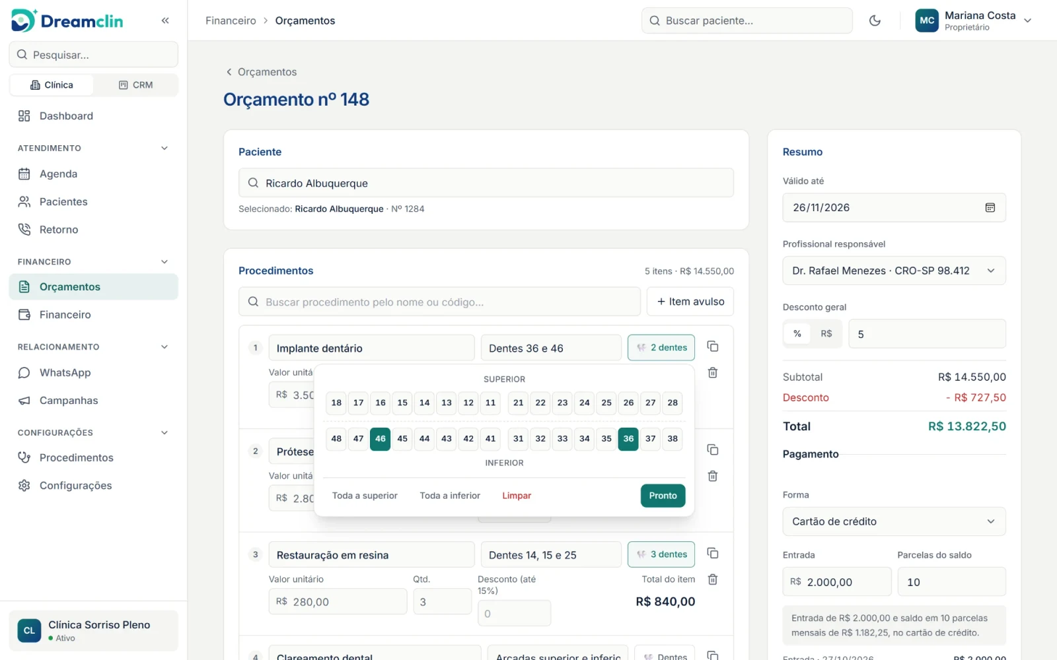
Task: Open the 3 dentes selector for the restoration
Action: click(661, 554)
